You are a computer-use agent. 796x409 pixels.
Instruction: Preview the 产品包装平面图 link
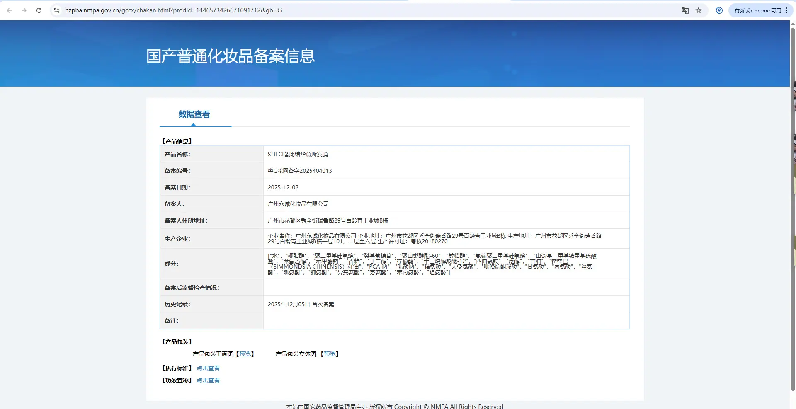245,354
